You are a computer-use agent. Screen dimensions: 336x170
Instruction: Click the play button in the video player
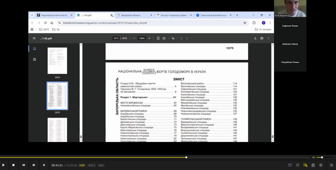[3, 165]
